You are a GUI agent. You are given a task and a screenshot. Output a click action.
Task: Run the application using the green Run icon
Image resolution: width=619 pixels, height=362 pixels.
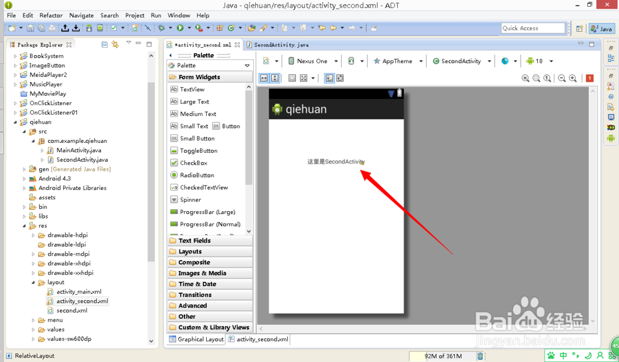point(180,28)
